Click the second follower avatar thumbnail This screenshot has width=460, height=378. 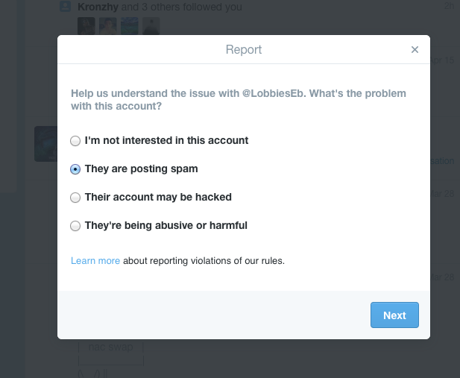[108, 26]
